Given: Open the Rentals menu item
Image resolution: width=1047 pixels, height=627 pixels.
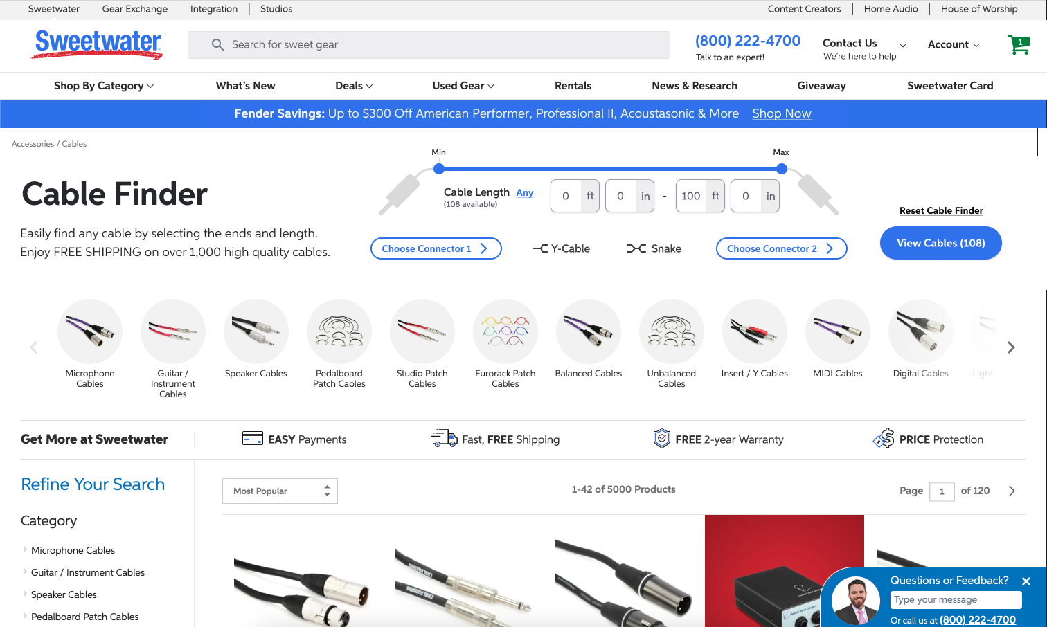Looking at the screenshot, I should point(573,86).
